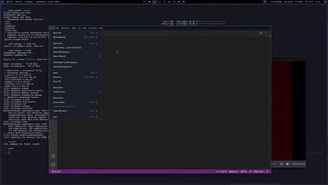
Task: Choose Save As... entry
Action: (75, 77)
